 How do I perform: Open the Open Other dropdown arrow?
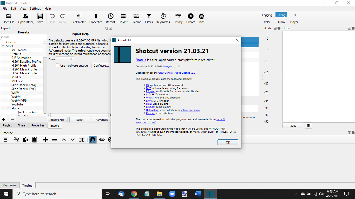(34, 23)
